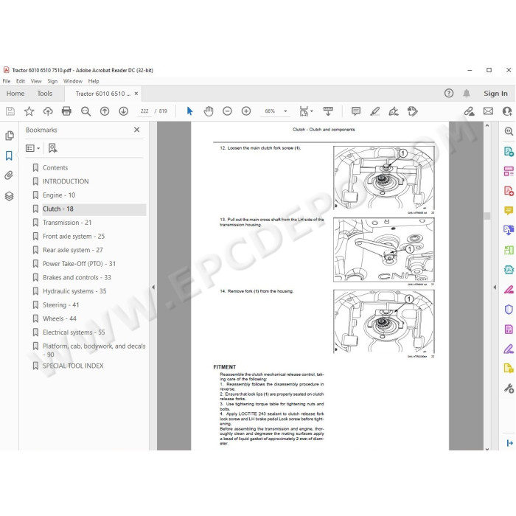The height and width of the screenshot is (516, 516).
Task: Share a link icon in toolbar
Action: coord(469,111)
